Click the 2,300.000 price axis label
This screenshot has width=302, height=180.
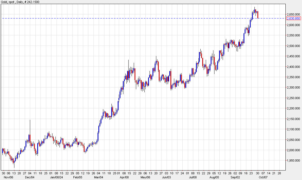[x=293, y=87]
